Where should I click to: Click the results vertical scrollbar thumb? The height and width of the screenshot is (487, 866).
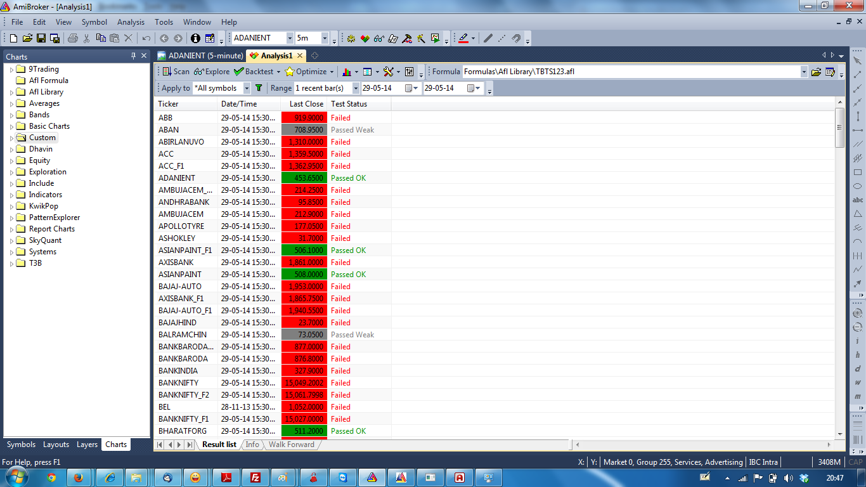[840, 127]
